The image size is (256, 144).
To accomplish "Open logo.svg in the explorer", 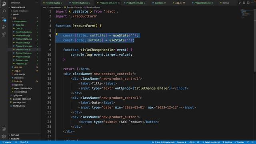I will coord(18,85).
